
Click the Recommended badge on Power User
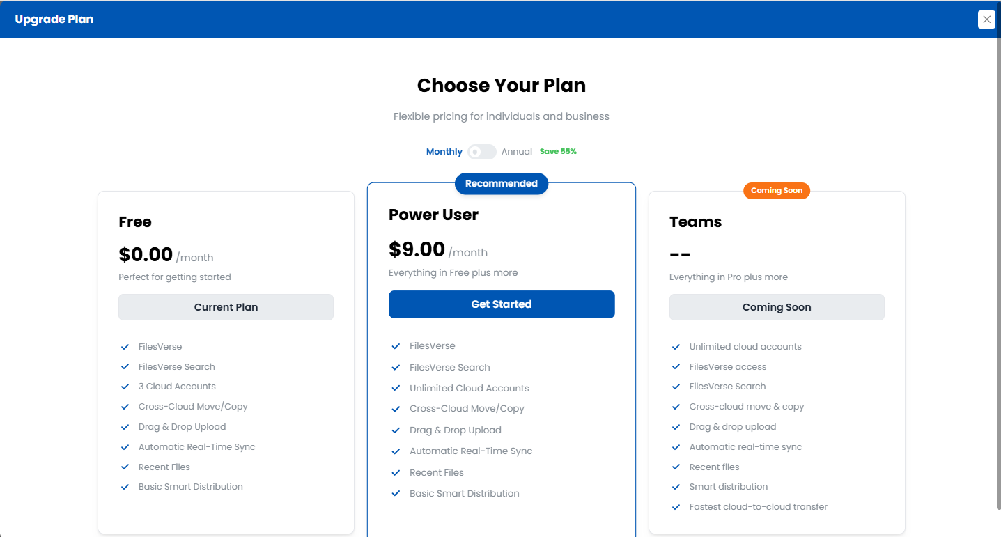[502, 184]
